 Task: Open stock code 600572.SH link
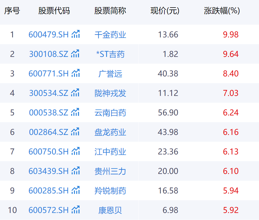[48, 210]
